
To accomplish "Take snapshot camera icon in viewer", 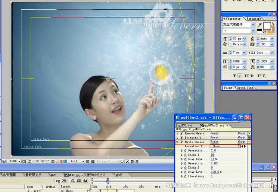I will [x=53, y=161].
